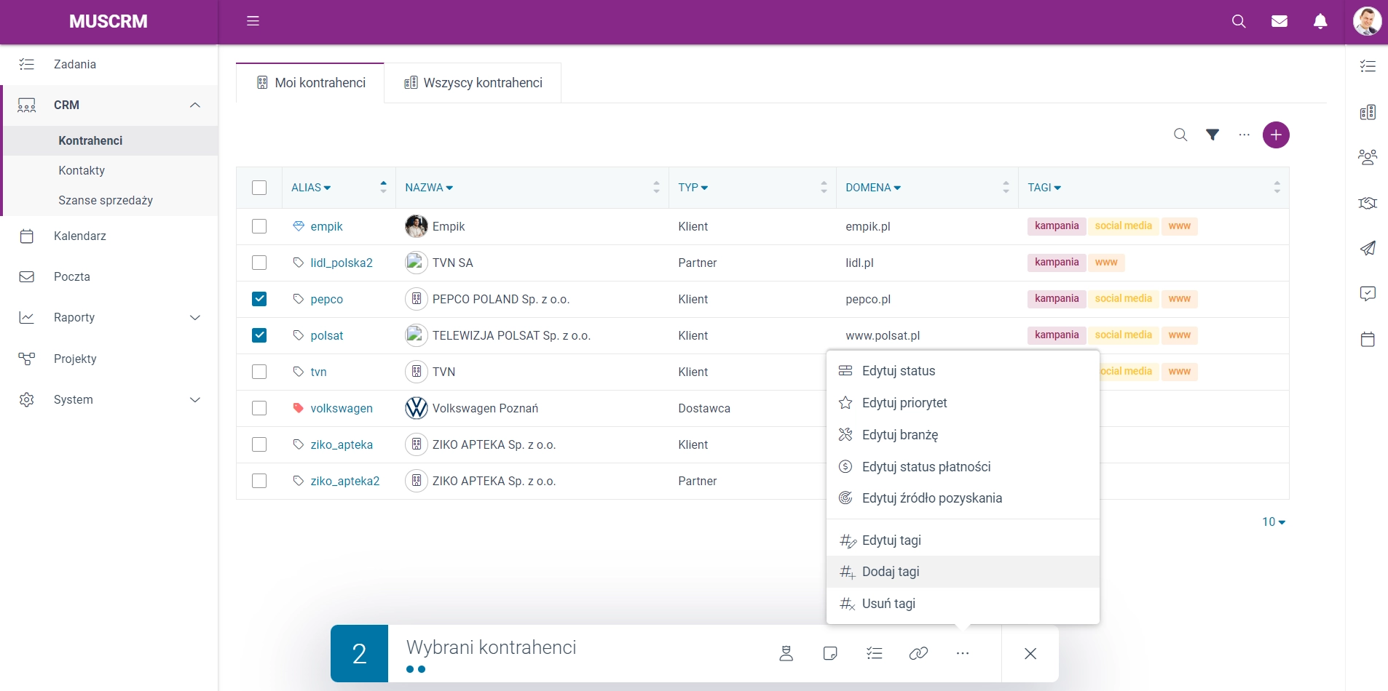Click link icon in selection bar

point(918,653)
